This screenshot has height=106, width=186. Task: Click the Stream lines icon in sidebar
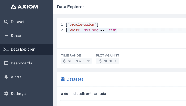[6, 36]
